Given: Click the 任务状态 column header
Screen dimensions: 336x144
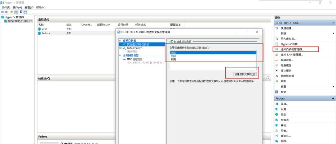Looking at the screenshot, I should (x=141, y=25).
